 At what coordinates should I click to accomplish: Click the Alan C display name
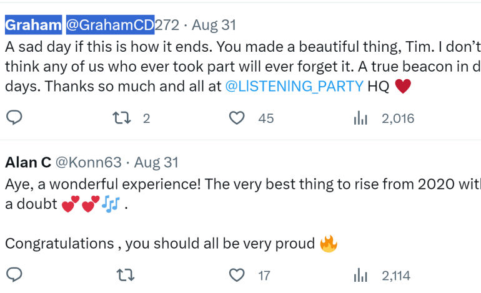pos(28,163)
